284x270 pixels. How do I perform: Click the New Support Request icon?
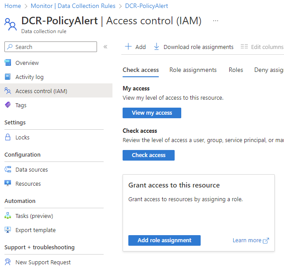7,262
